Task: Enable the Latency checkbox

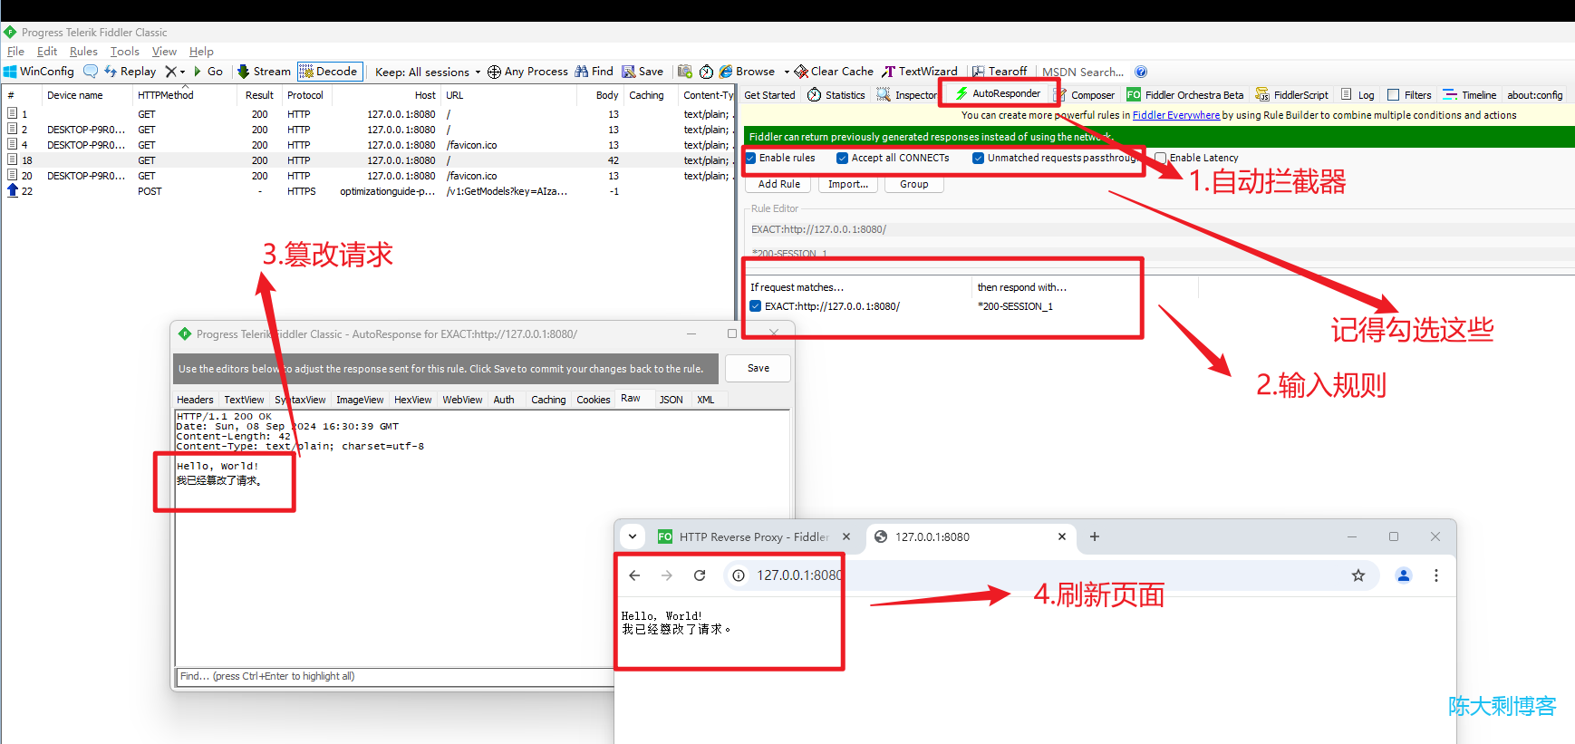Action: (x=1161, y=158)
